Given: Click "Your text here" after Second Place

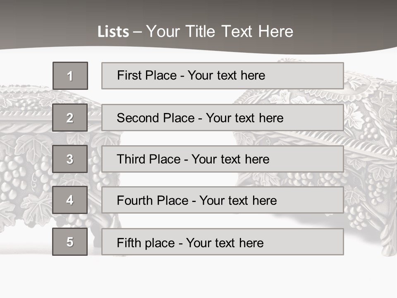Looking at the screenshot, I should [x=244, y=118].
